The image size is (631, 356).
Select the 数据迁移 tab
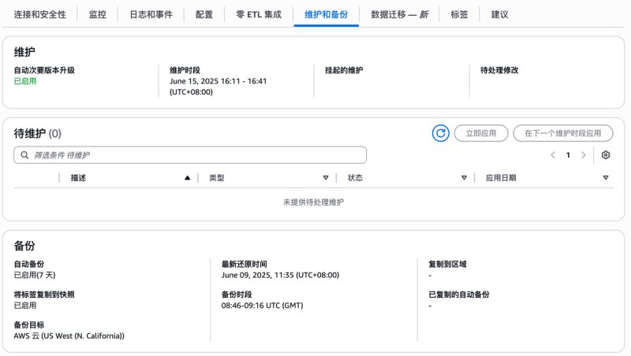pyautogui.click(x=399, y=14)
